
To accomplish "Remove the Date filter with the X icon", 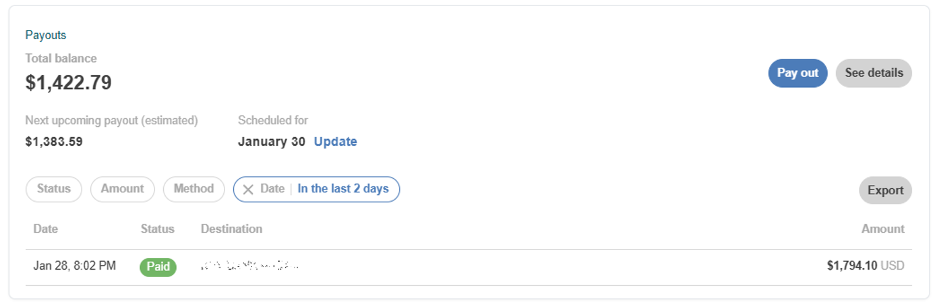I will tap(248, 189).
